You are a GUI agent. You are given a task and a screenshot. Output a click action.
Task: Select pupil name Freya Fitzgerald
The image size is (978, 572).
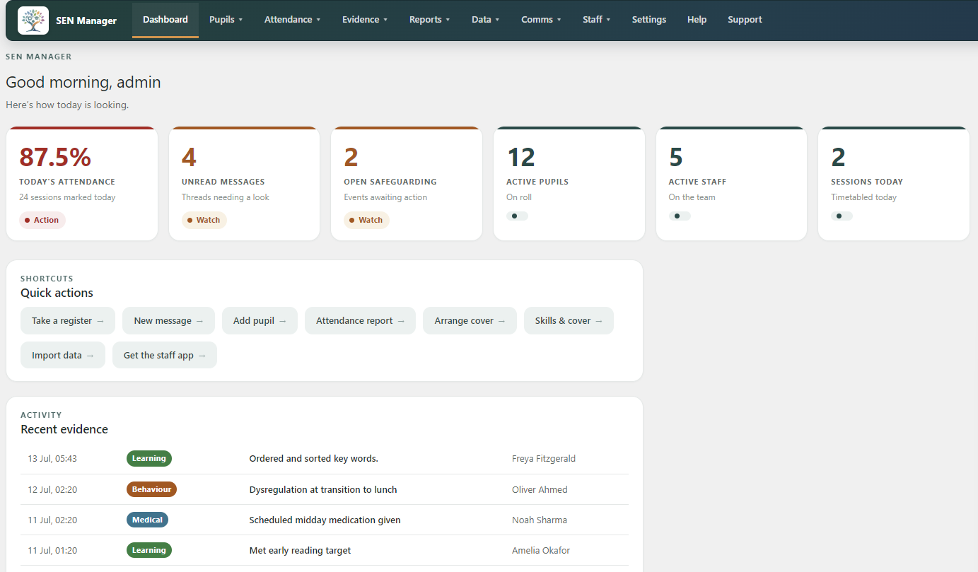click(x=544, y=458)
